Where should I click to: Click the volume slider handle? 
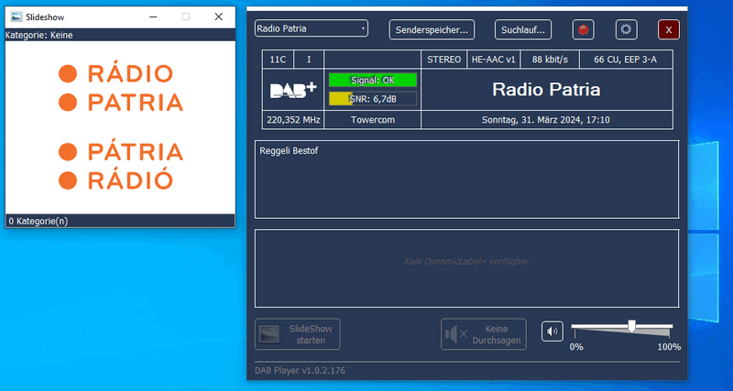click(632, 326)
